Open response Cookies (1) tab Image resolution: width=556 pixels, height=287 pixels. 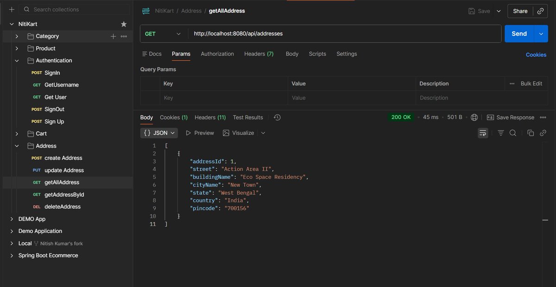[174, 118]
